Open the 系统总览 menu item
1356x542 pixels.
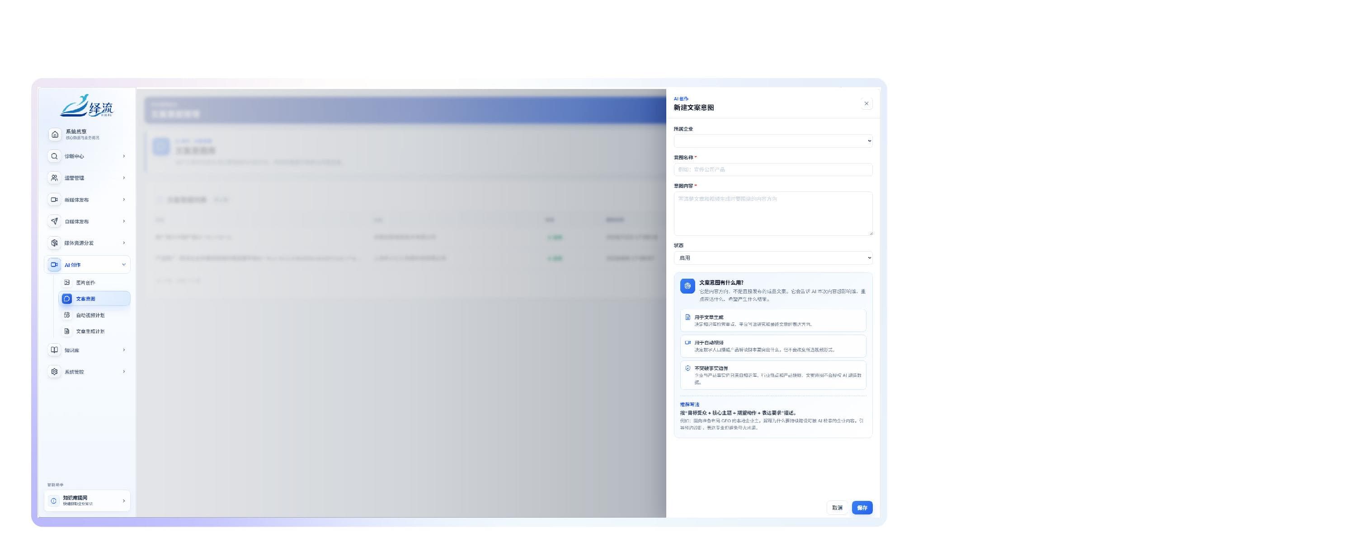(x=87, y=135)
